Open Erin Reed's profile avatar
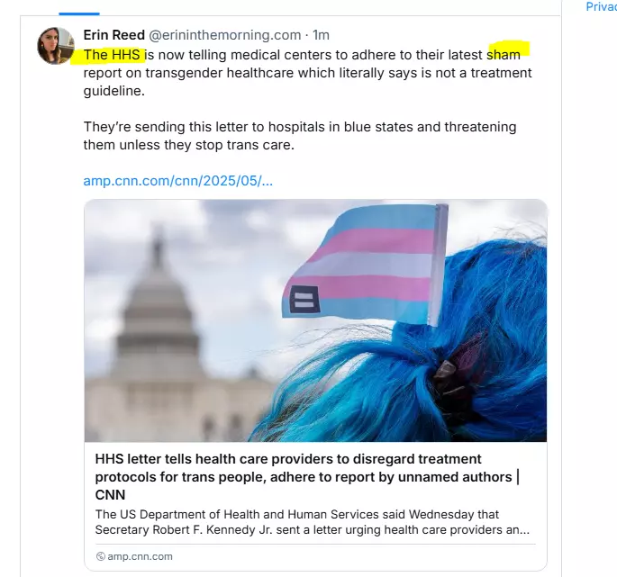 56,46
